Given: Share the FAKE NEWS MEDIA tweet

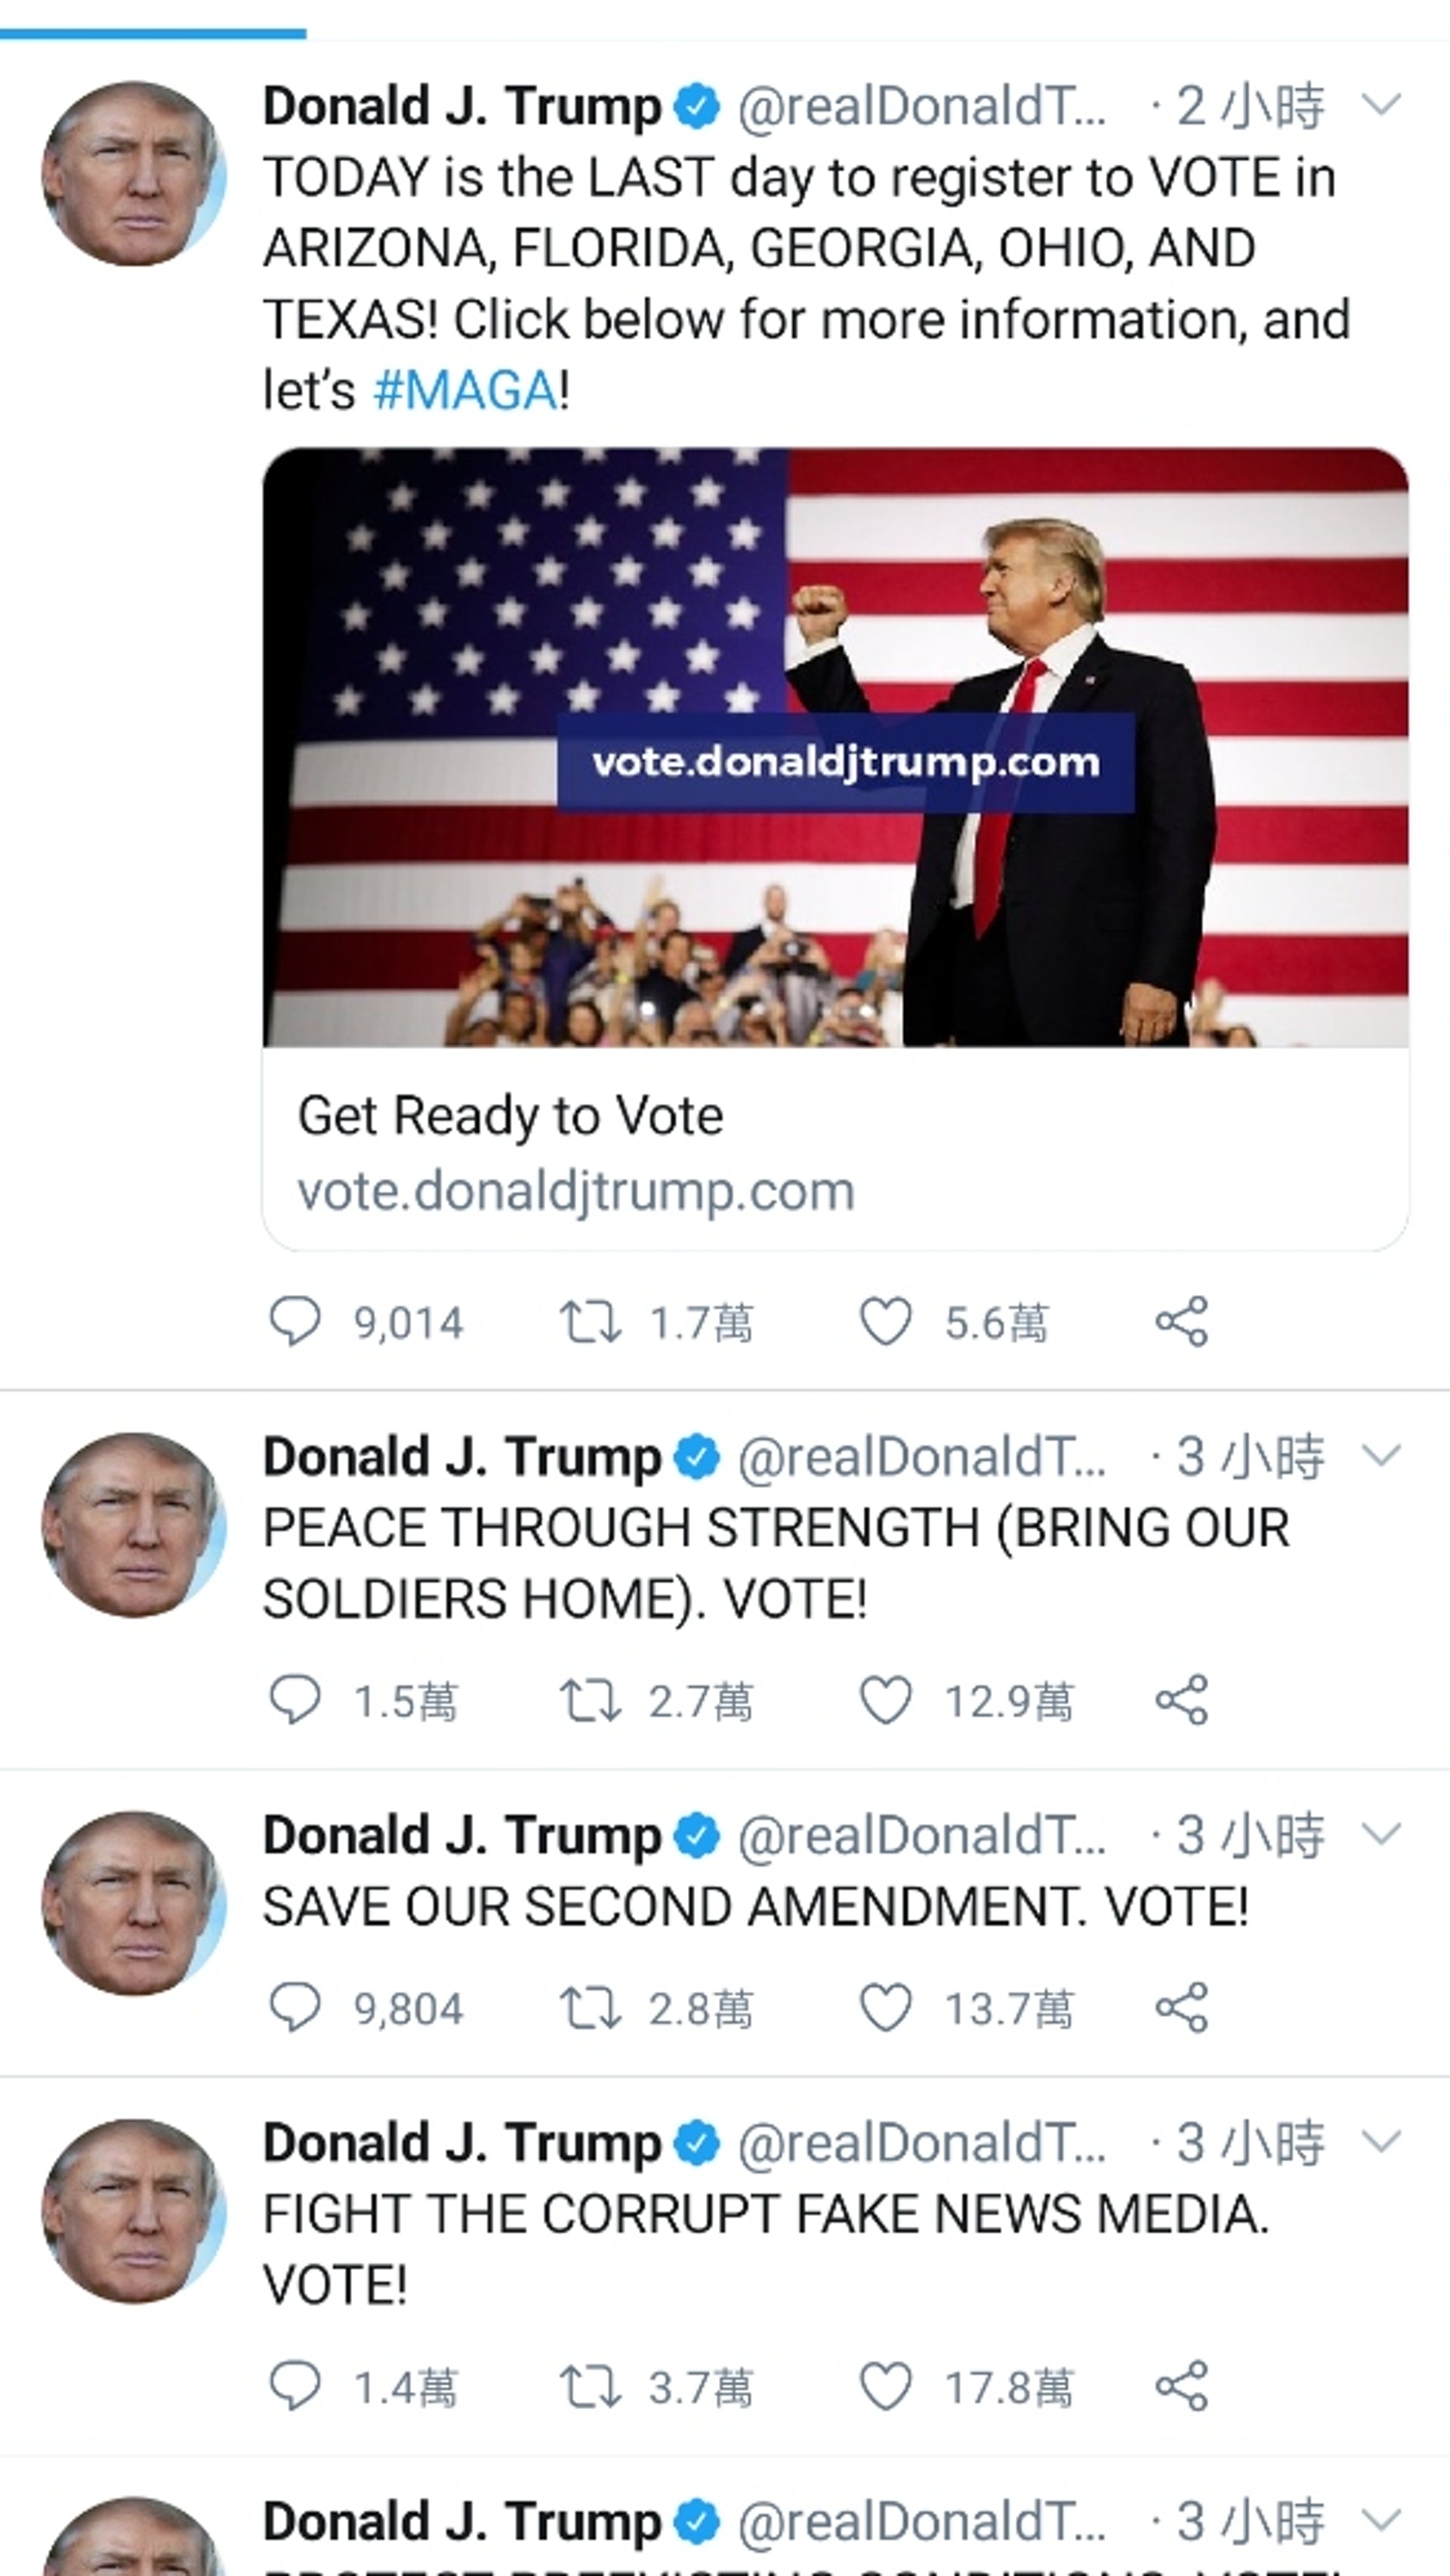Looking at the screenshot, I should pos(1182,2387).
